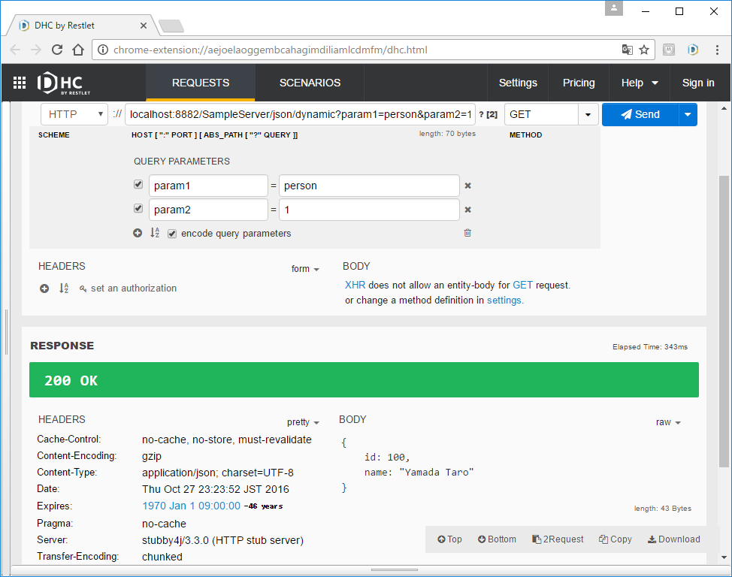The image size is (732, 577).
Task: Jump to Top of response body
Action: pos(449,539)
